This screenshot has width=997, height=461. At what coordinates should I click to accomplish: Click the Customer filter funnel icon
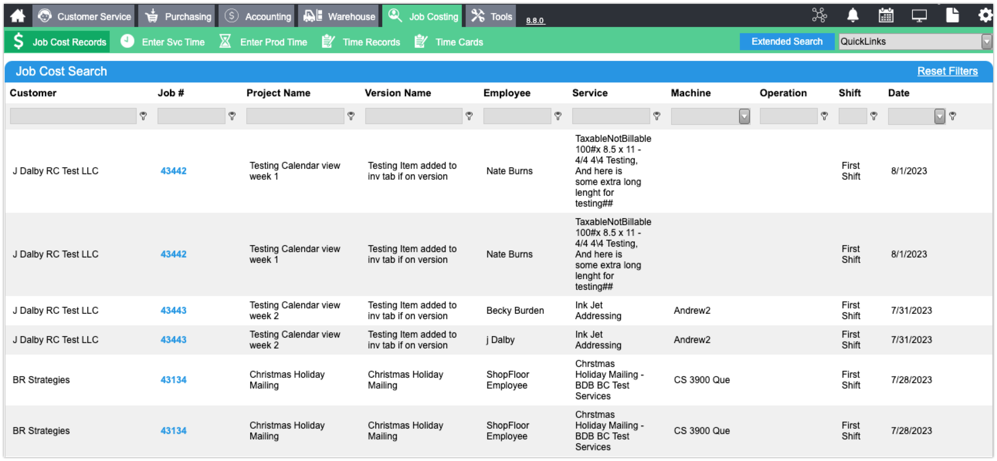tap(143, 116)
